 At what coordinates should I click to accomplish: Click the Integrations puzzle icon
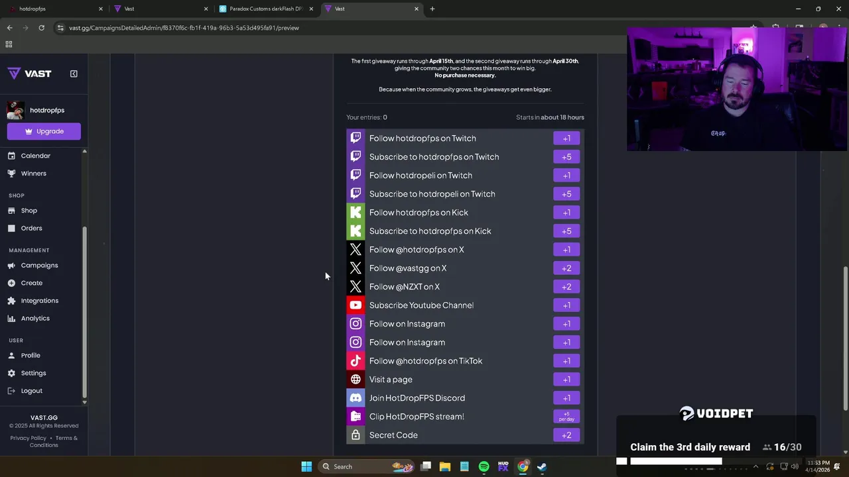pyautogui.click(x=11, y=301)
